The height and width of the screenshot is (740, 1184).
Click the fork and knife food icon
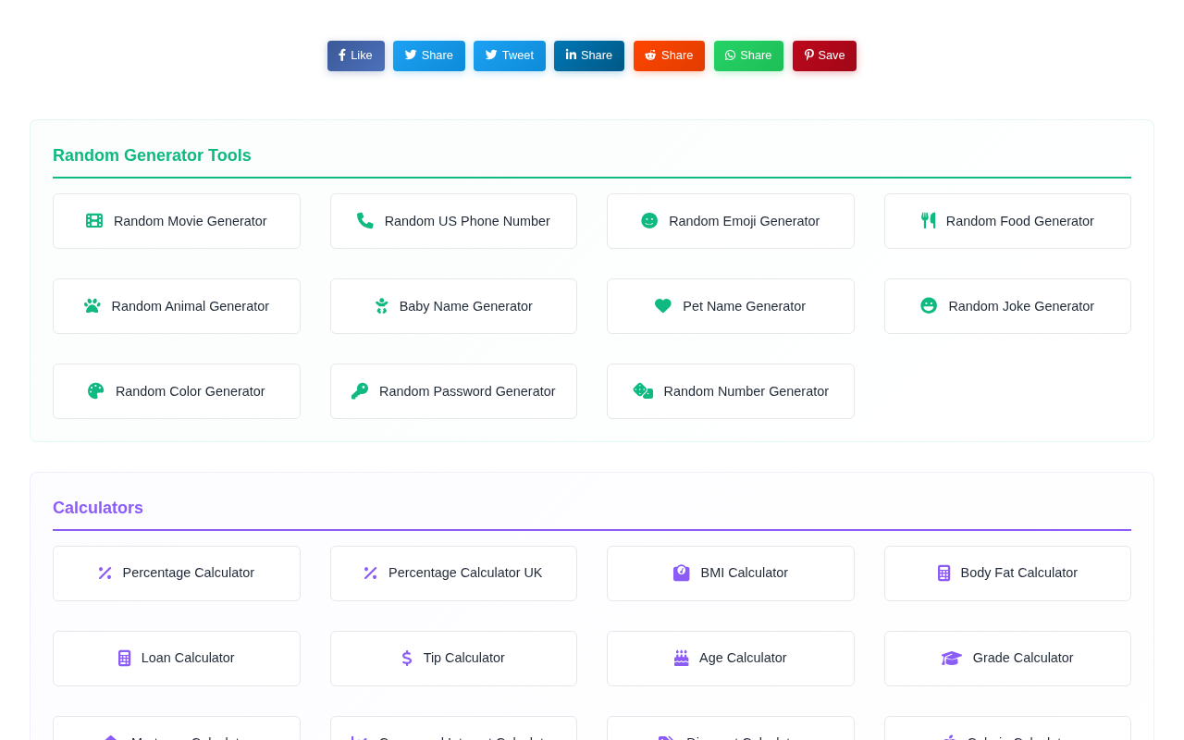point(928,221)
